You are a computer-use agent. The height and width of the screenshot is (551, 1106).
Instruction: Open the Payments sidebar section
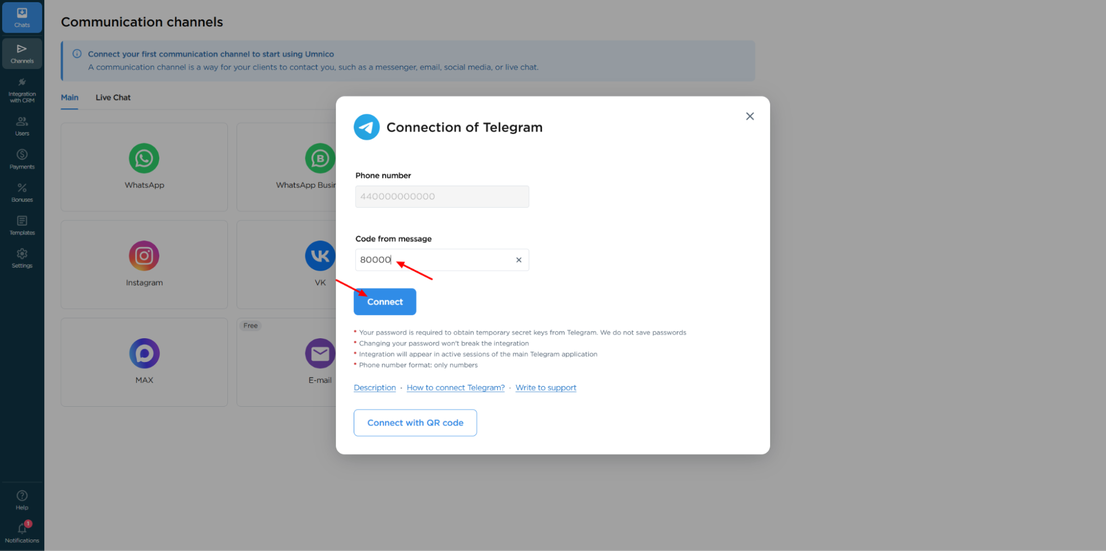tap(22, 159)
